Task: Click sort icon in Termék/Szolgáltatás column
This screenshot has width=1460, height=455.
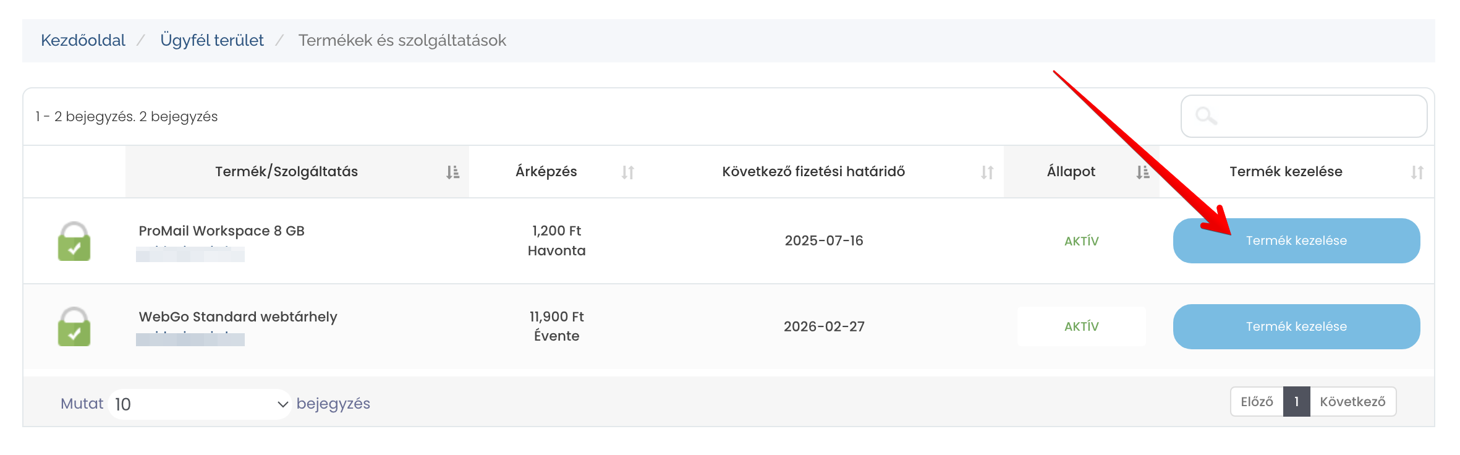Action: pos(452,172)
